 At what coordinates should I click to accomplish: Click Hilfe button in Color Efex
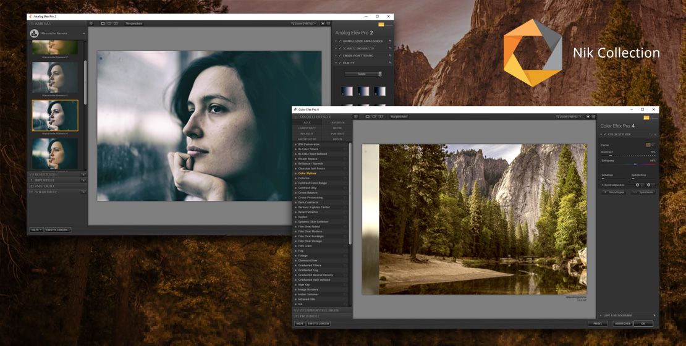(300, 324)
